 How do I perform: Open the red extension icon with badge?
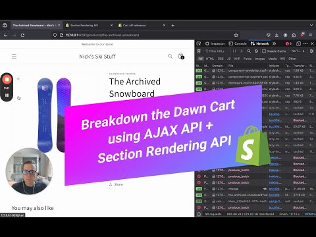coord(302,35)
